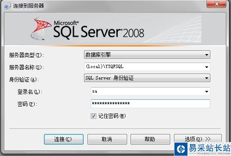231x156 pixels.
Task: Expand 选项 (Options) button
Action: pyautogui.click(x=198, y=139)
